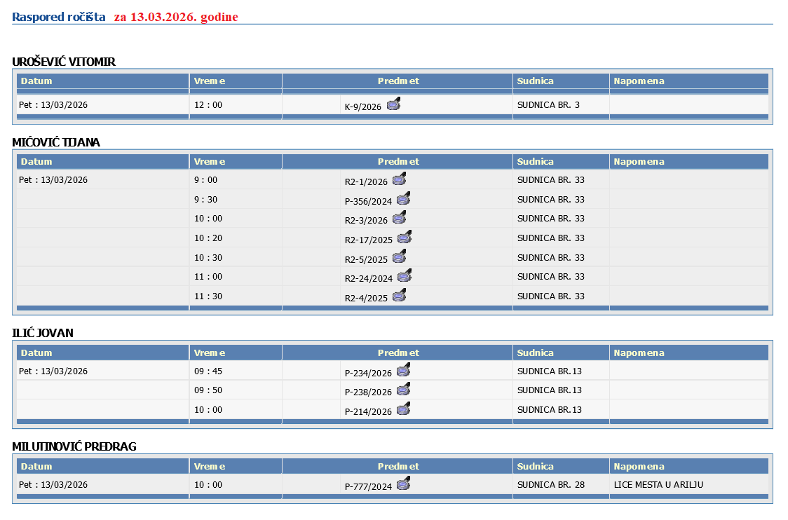Click the icon for case R2-5/2025
788x520 pixels.
(x=400, y=257)
